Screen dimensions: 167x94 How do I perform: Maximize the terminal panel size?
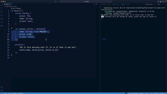pyautogui.click(x=163, y=4)
